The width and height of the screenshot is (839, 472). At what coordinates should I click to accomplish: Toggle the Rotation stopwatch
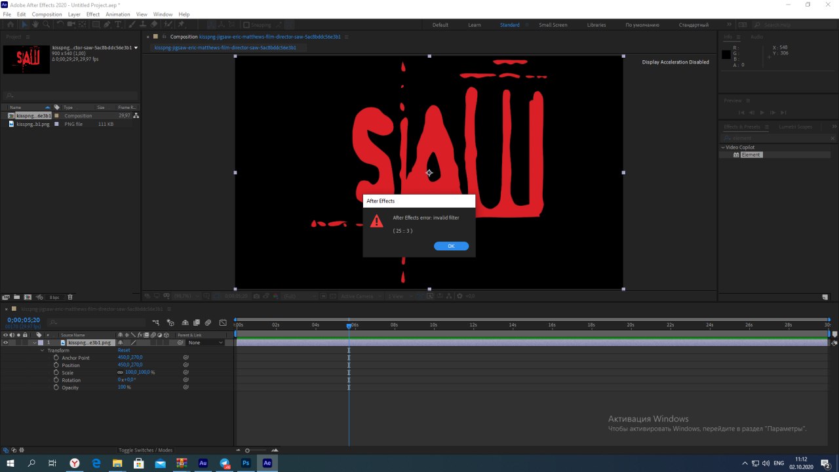[x=56, y=380]
